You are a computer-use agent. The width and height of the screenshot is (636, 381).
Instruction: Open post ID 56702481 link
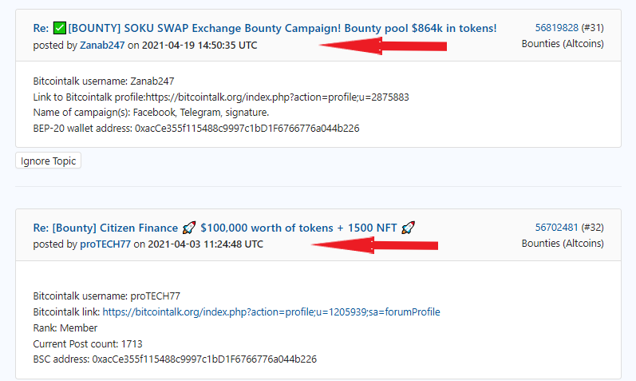tap(556, 228)
